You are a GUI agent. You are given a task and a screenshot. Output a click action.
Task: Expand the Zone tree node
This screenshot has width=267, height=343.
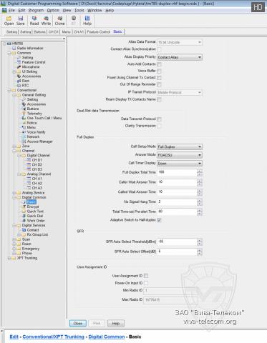[x=14, y=146]
